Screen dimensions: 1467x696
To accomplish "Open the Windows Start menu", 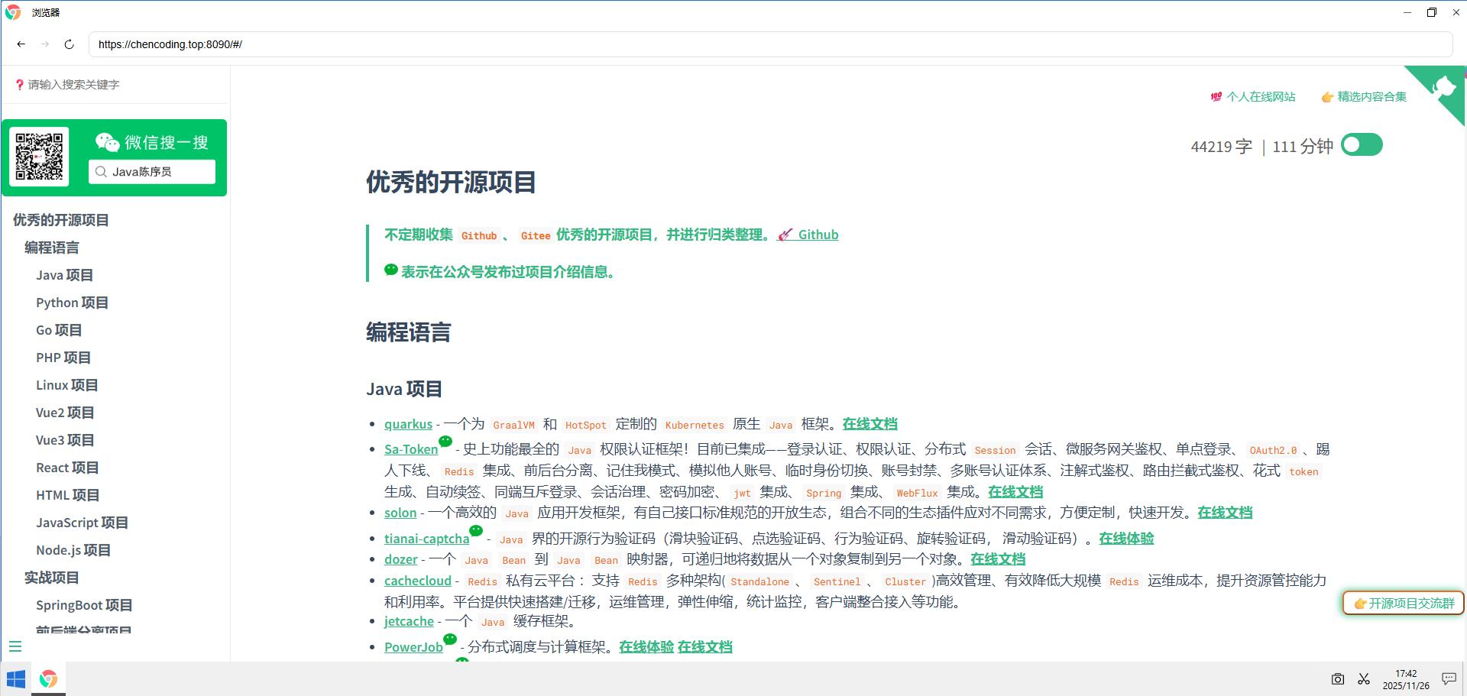I will tap(15, 678).
